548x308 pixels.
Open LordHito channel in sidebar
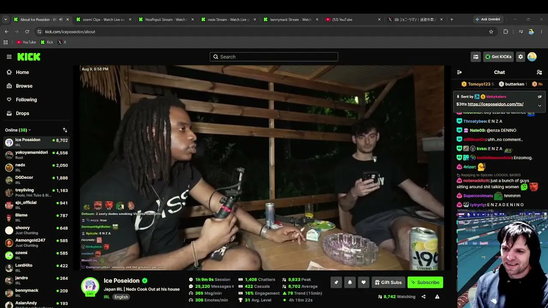[x=36, y=268]
